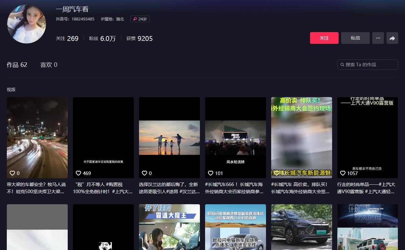405x250 pixels.
Task: Click the IP属地 湖北 text
Action: [x=112, y=19]
